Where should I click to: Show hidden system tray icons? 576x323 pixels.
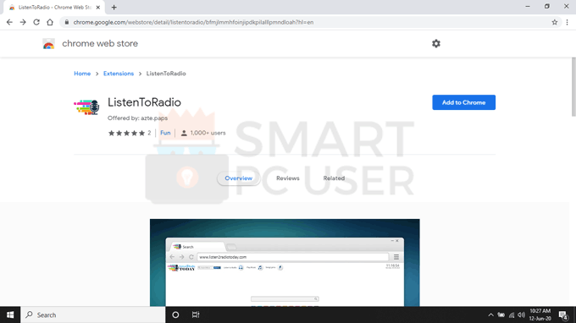490,315
